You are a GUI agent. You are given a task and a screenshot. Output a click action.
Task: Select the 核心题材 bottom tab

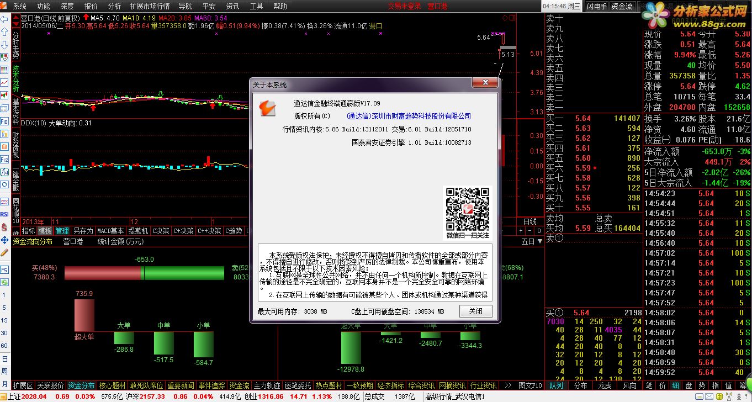pos(112,385)
